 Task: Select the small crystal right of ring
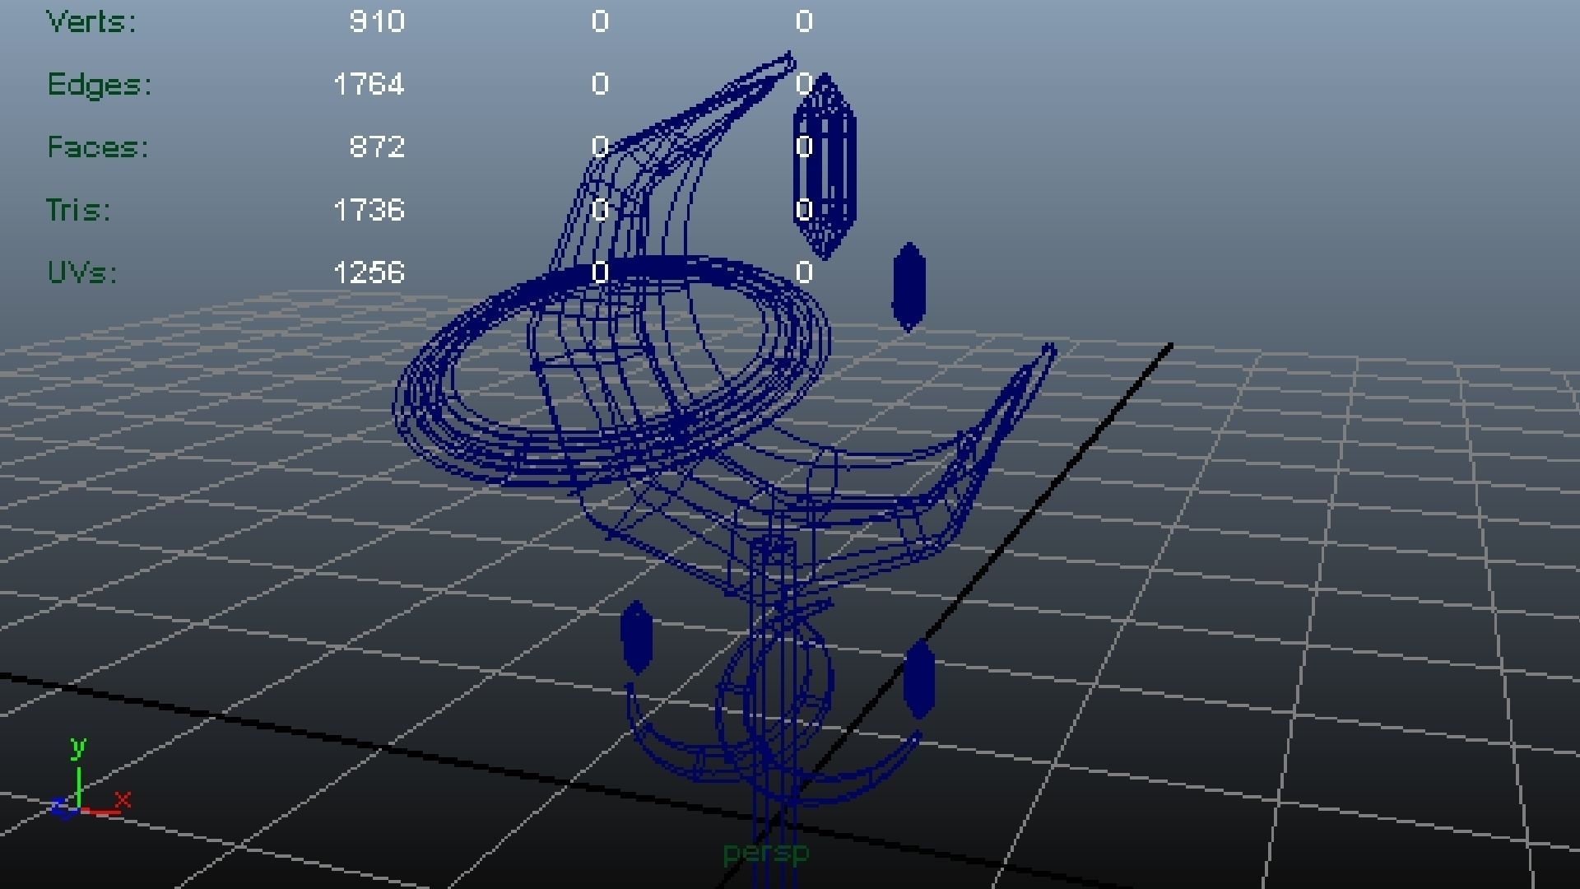click(x=908, y=286)
